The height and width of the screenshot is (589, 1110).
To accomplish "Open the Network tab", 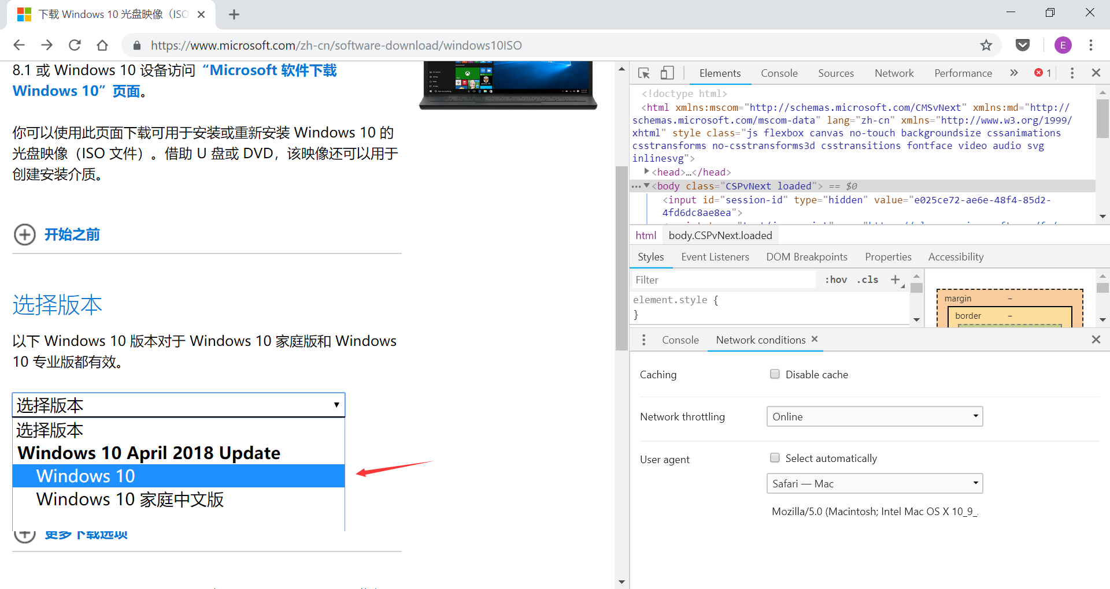I will point(894,73).
